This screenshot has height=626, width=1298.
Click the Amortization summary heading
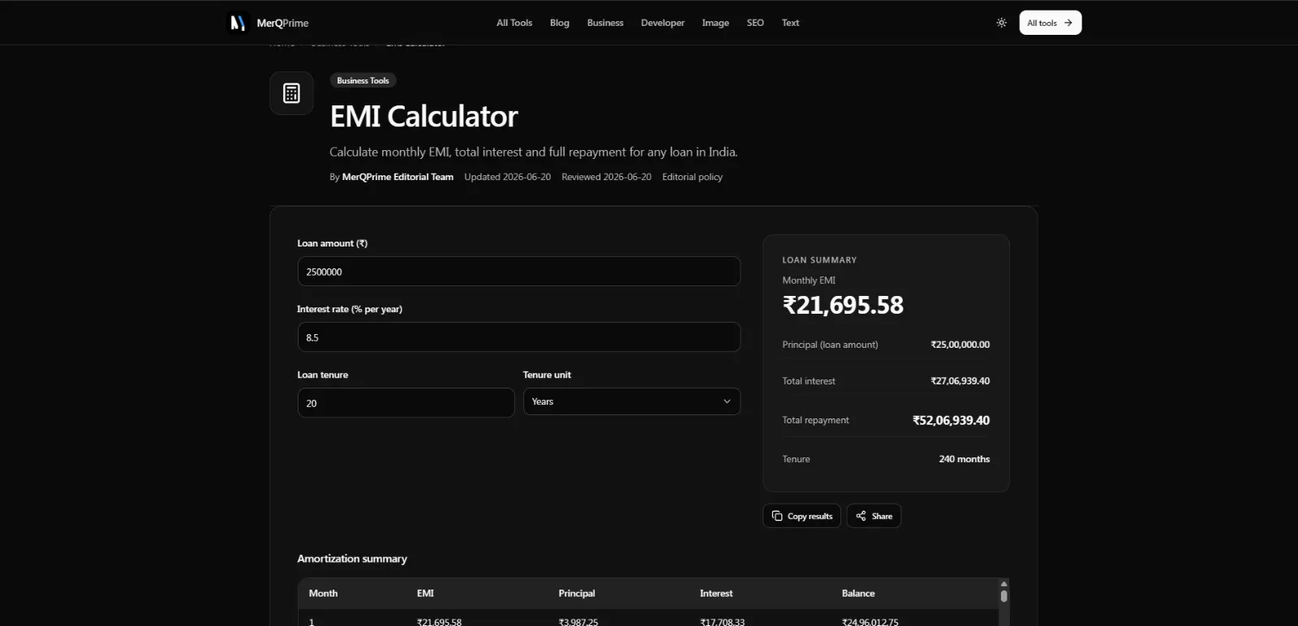[352, 559]
